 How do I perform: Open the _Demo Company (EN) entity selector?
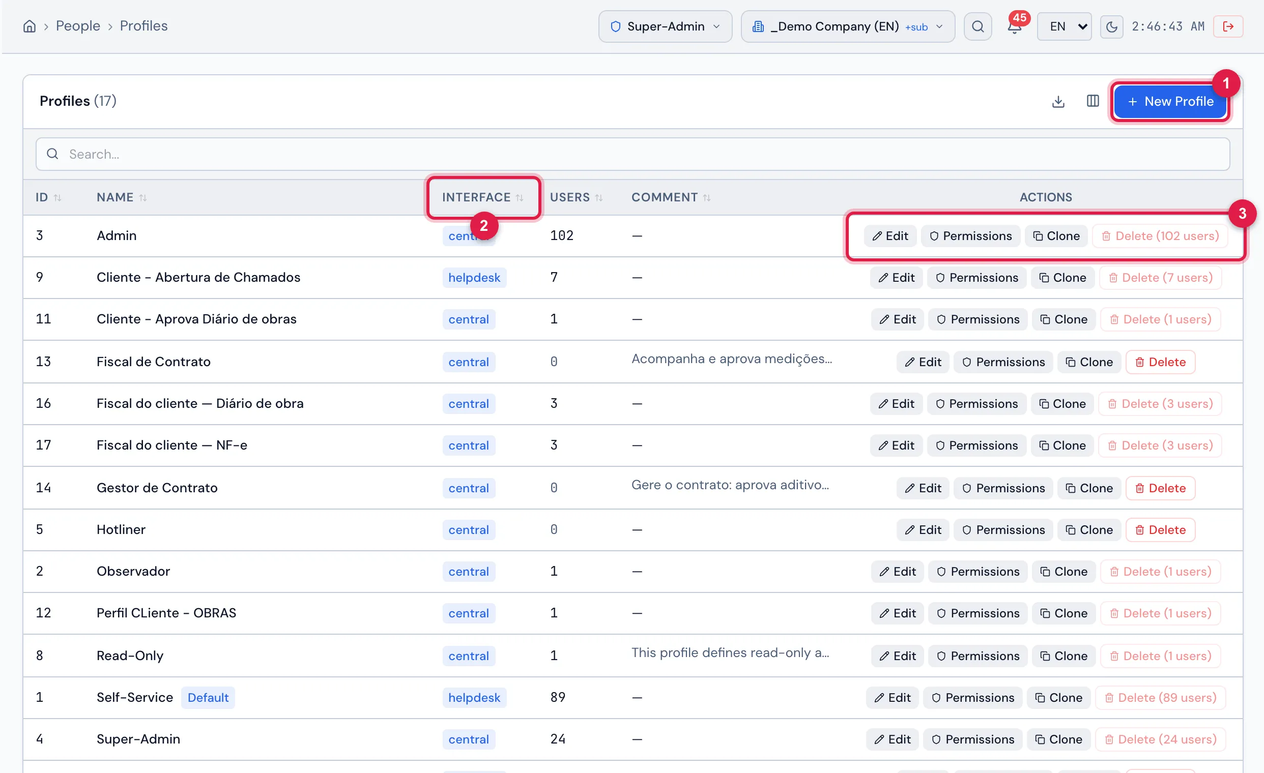tap(847, 26)
